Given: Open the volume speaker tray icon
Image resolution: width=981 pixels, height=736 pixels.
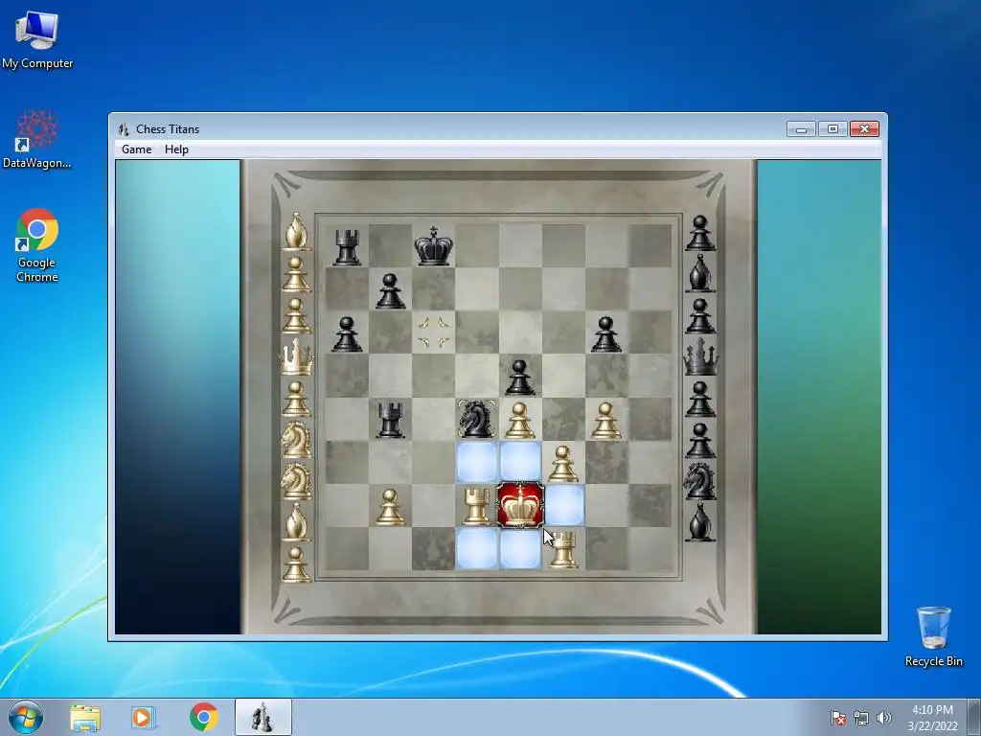Looking at the screenshot, I should click(883, 718).
